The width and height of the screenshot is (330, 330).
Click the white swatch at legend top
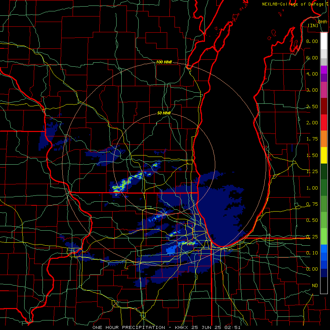(x=324, y=41)
